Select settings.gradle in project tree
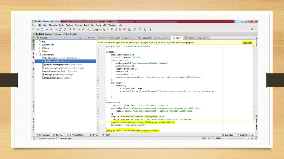 [52, 75]
